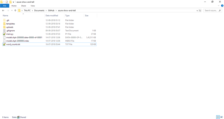Image resolution: width=224 pixels, height=119 pixels.
Task: Click the Text Document type cell
Action: tap(72, 31)
